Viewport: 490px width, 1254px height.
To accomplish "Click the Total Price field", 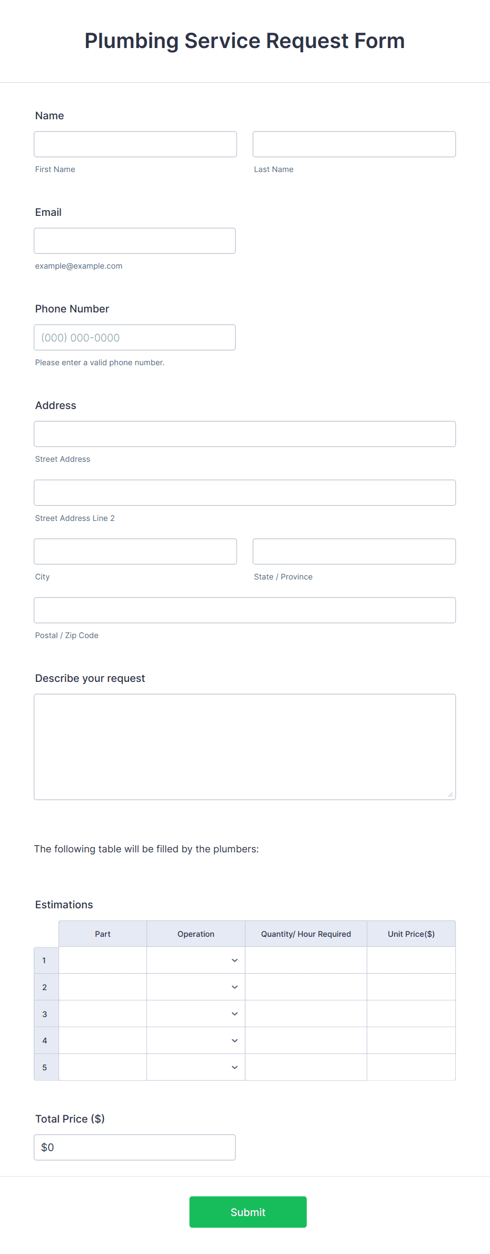I will click(135, 1147).
